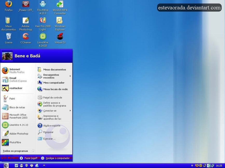
Task: Open Meus documentos in Start menu
Action: click(54, 70)
